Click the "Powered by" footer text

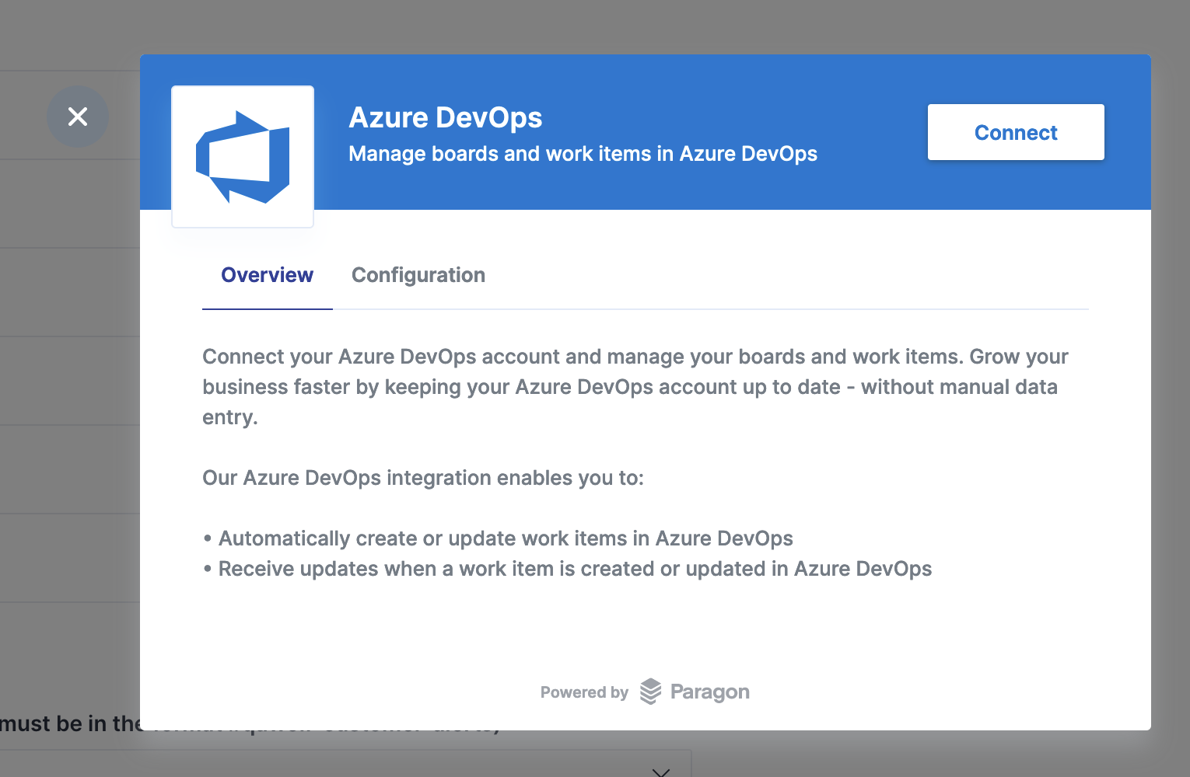(x=584, y=692)
